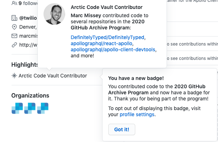
Task: Open apollographql/apollo-client-devtools repository link
Action: click(113, 49)
